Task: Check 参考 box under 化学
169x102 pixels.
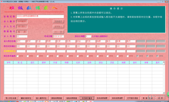Action: point(57,56)
